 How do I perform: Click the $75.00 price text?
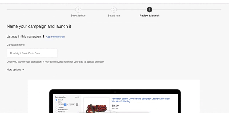click(115, 106)
